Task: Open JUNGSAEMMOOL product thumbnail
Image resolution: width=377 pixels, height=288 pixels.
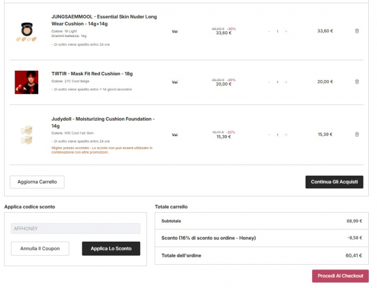Action: (26, 31)
